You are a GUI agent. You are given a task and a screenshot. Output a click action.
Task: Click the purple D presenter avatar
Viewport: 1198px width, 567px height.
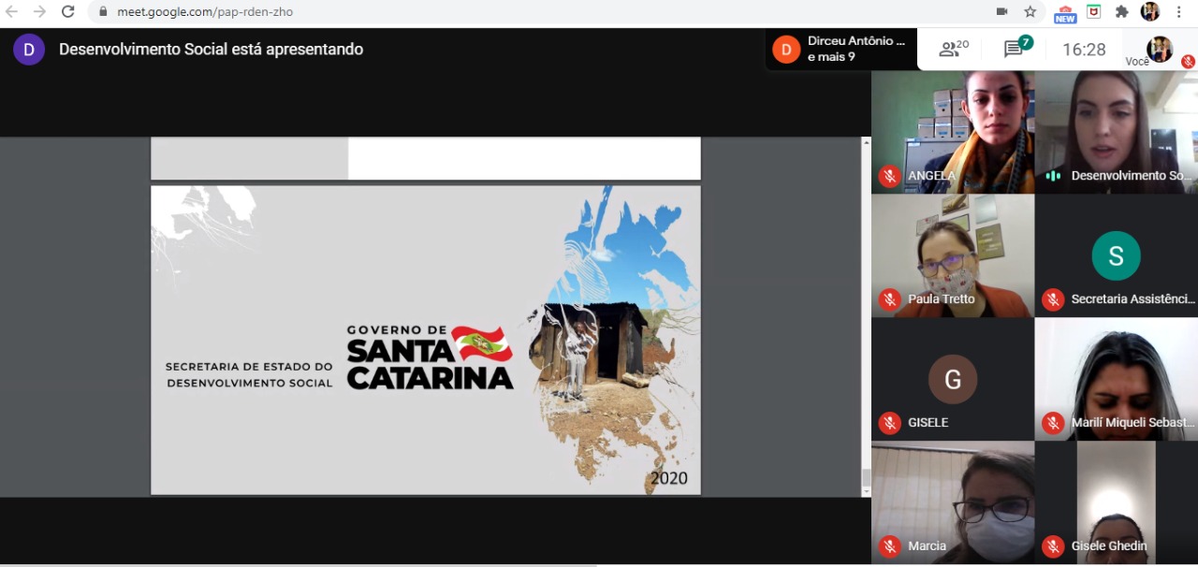29,50
